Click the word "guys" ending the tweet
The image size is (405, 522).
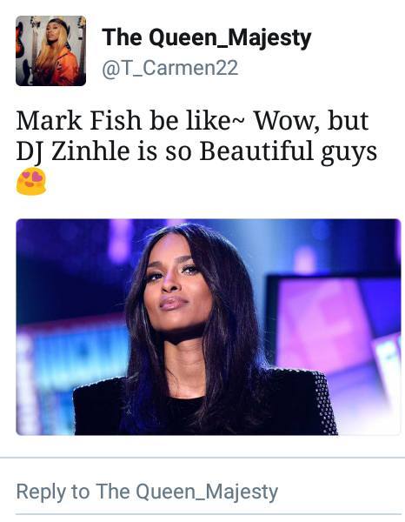pyautogui.click(x=349, y=153)
